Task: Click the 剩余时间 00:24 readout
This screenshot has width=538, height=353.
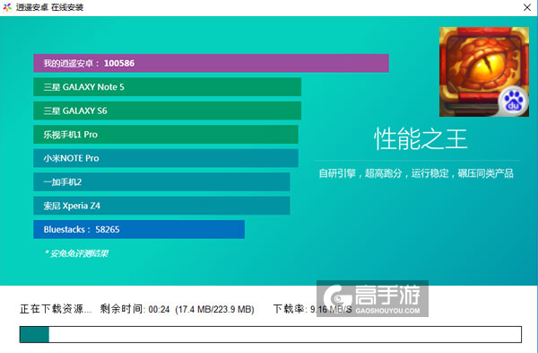Action: click(134, 309)
